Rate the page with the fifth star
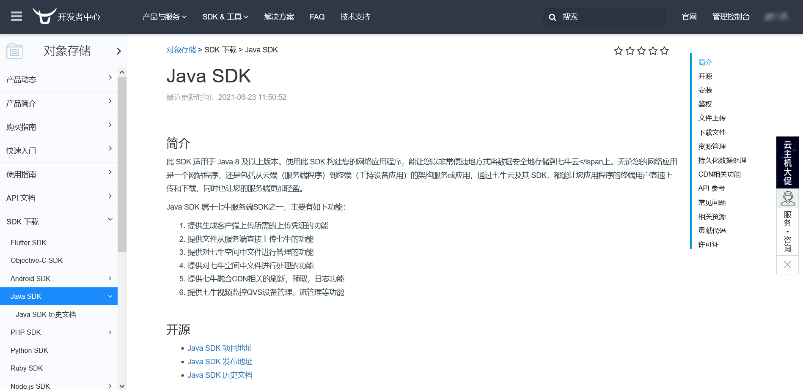Image resolution: width=803 pixels, height=390 pixels. pos(664,51)
